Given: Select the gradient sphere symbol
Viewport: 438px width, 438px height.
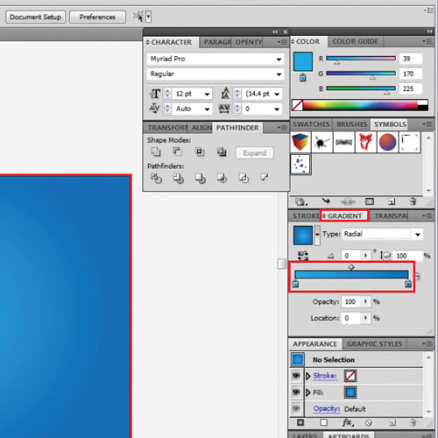Looking at the screenshot, I should tap(388, 142).
